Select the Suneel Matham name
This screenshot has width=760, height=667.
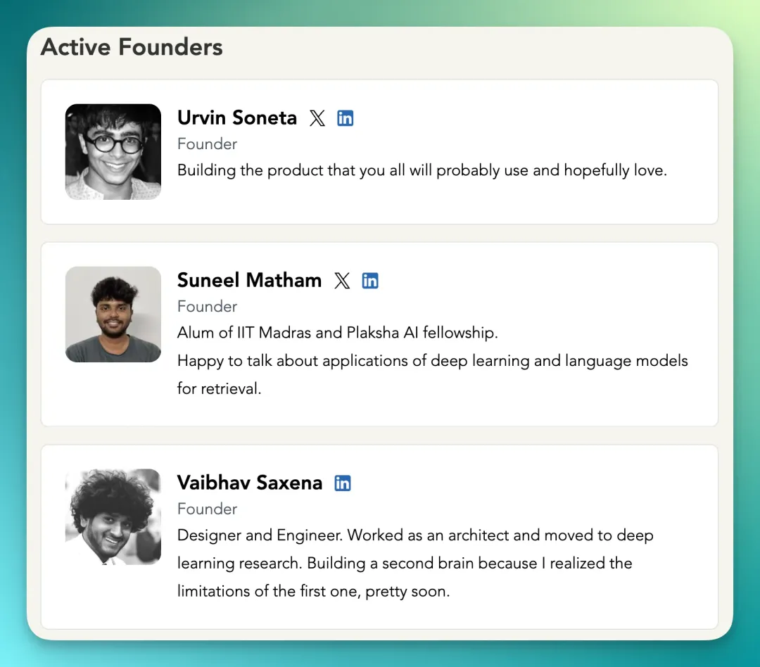coord(249,280)
